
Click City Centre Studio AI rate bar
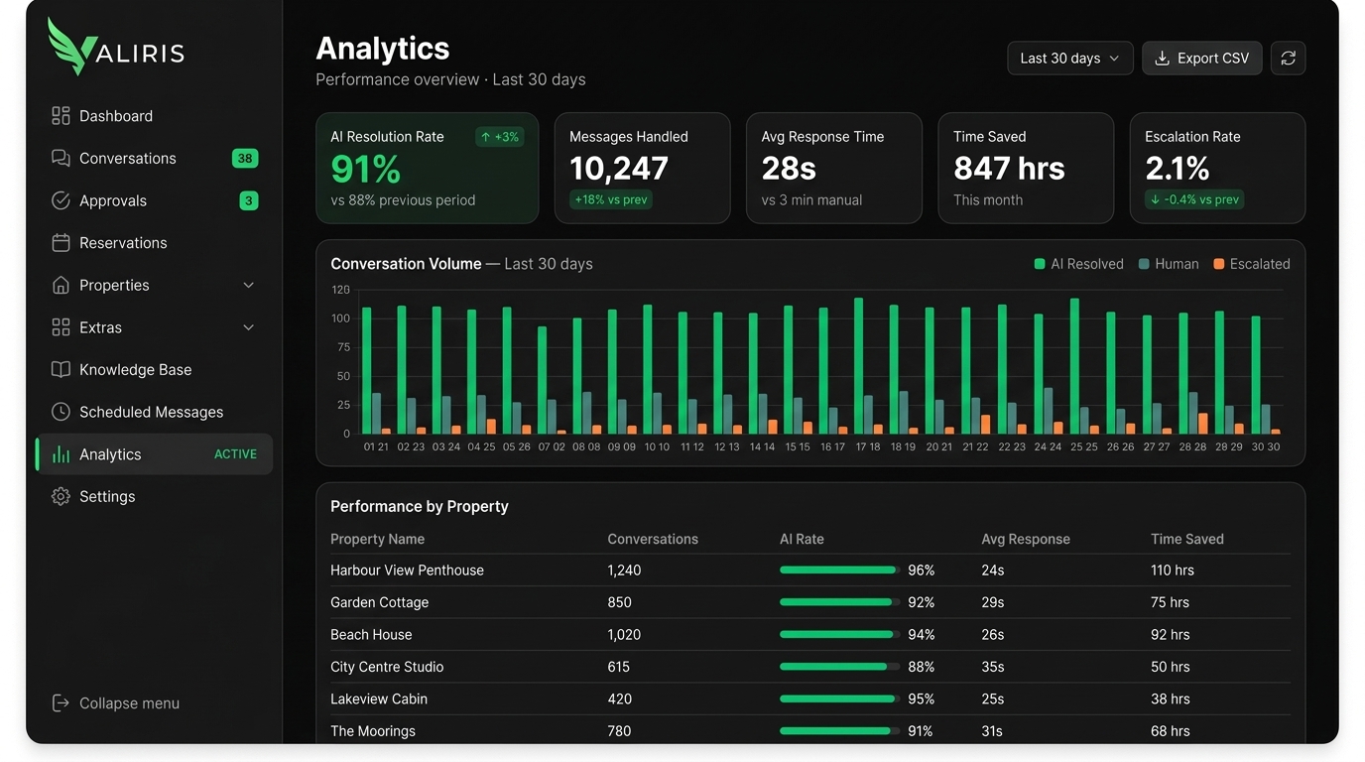coord(839,667)
